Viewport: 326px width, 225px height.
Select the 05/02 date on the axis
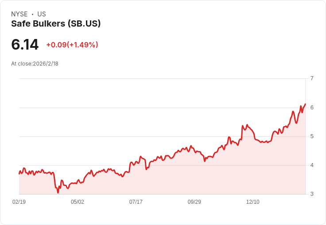pyautogui.click(x=78, y=202)
